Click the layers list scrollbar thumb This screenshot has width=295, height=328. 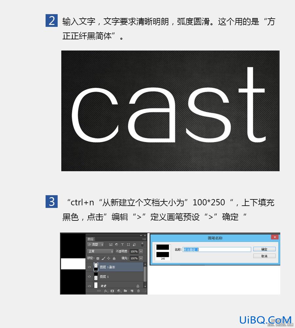coord(145,274)
